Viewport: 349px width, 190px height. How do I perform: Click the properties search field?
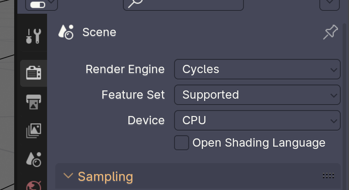coord(183,4)
